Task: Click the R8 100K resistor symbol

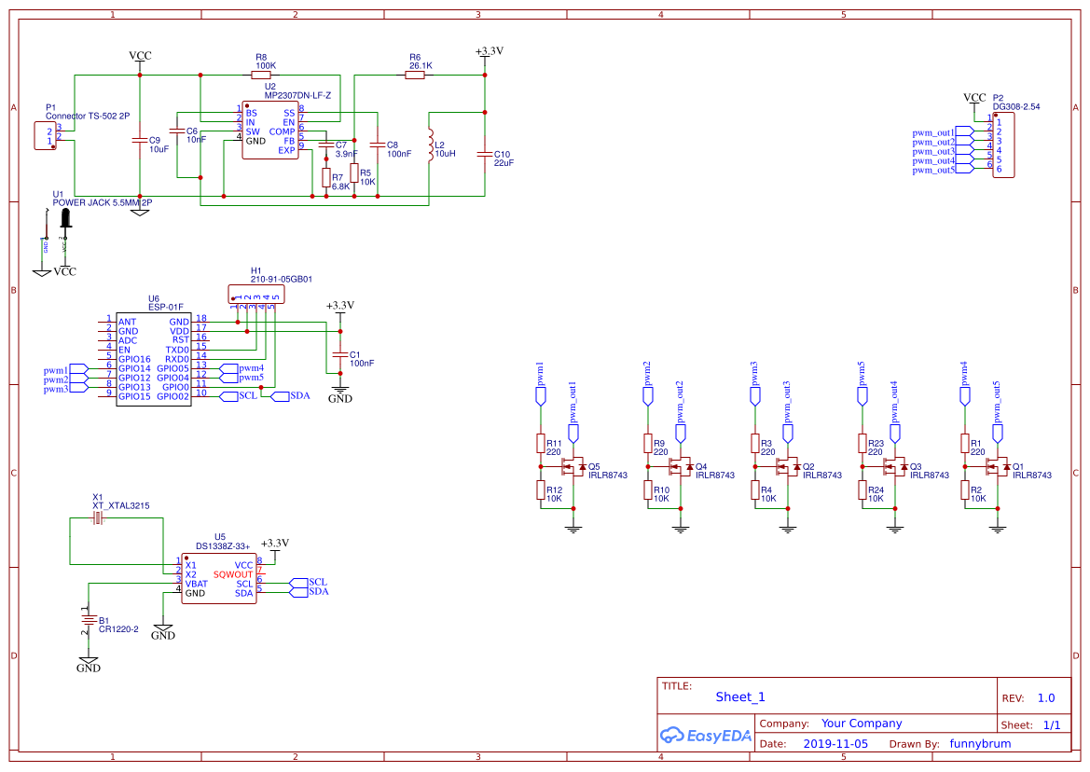Action: (261, 77)
